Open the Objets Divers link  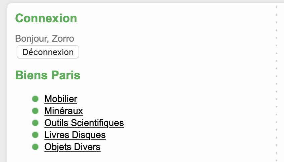72,147
